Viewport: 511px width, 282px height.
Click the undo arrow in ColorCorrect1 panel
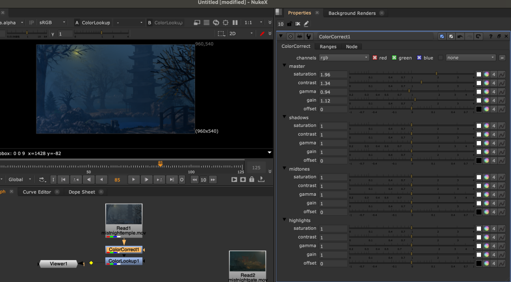(460, 36)
